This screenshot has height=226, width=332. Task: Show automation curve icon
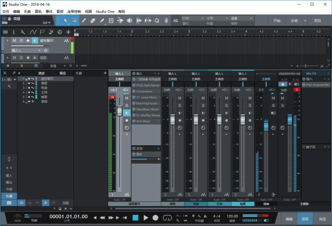pos(33,32)
